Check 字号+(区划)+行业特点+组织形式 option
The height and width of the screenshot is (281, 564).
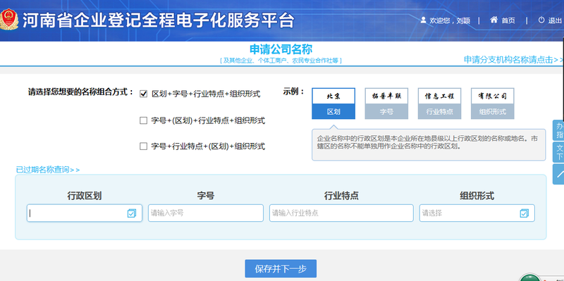click(x=144, y=120)
